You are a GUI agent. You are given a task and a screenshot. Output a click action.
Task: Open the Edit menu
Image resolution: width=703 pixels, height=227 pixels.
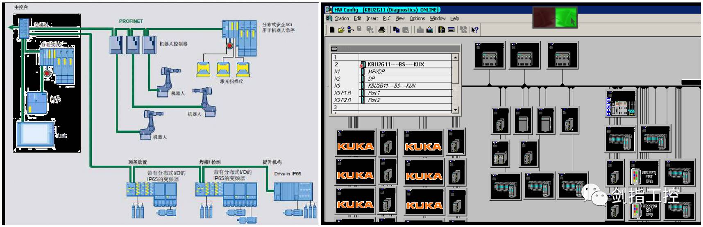pos(358,18)
